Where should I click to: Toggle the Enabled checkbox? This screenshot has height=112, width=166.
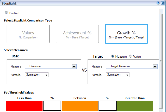[6, 13]
